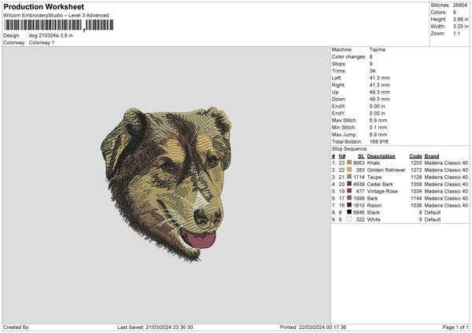Click the Code column header
Viewport: 472px width, 333px height.
pos(415,156)
